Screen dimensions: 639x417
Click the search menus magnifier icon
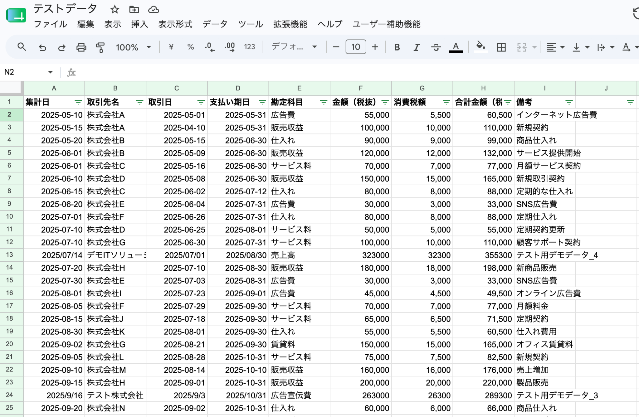[22, 47]
